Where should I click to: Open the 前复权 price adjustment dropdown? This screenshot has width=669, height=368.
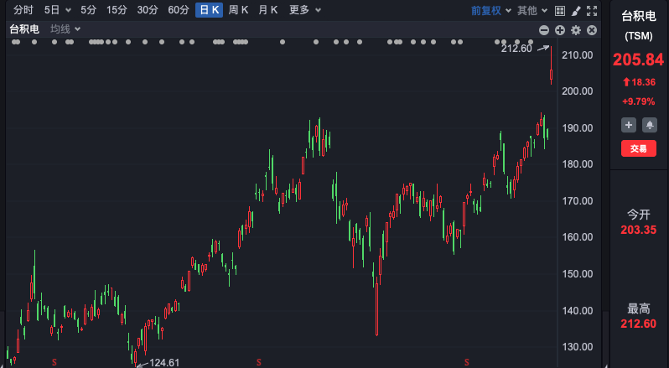click(490, 11)
